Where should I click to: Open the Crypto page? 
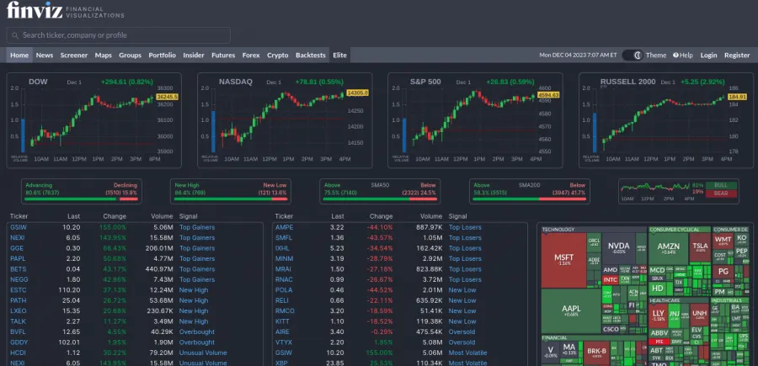pyautogui.click(x=277, y=55)
